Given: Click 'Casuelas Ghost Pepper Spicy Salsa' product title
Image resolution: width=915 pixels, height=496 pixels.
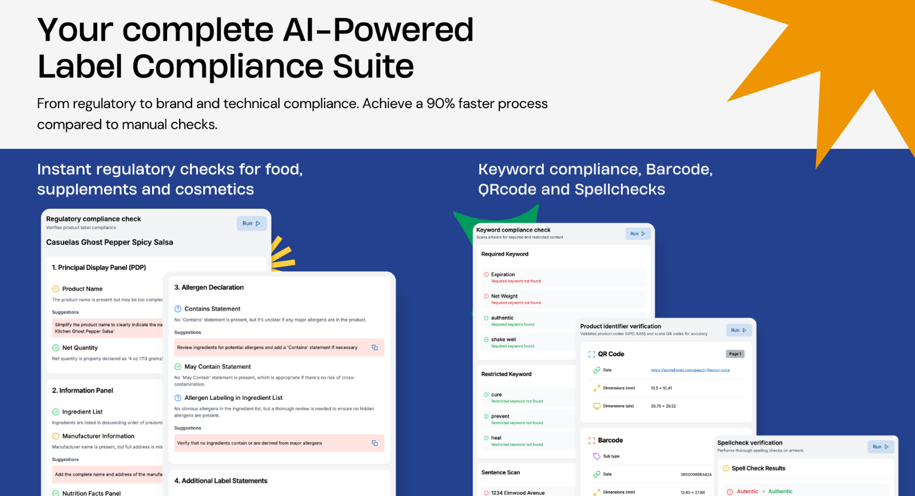Looking at the screenshot, I should pos(110,242).
